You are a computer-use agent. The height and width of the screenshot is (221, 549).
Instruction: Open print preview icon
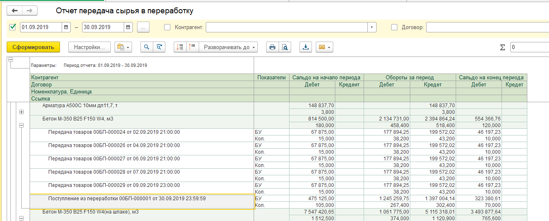284,47
